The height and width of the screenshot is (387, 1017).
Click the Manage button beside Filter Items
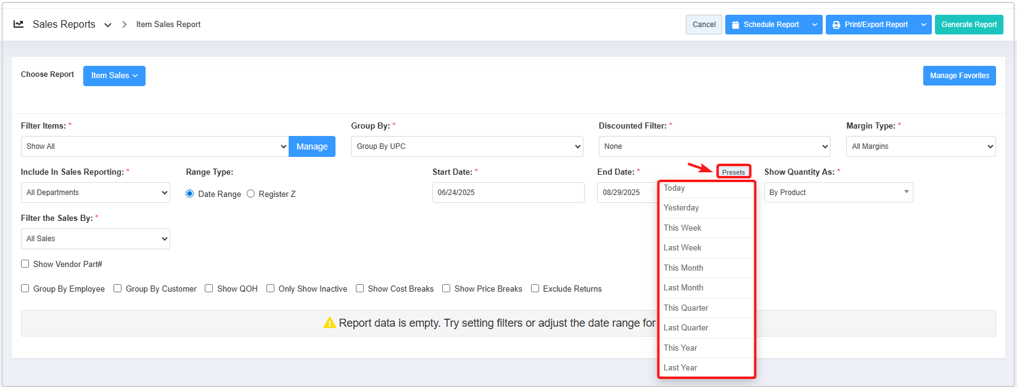coord(312,146)
